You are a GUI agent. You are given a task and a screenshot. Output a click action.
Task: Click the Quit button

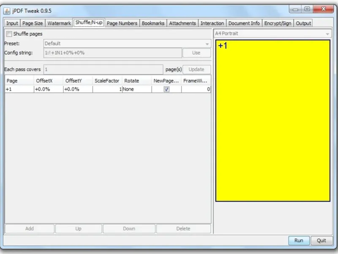pos(322,240)
